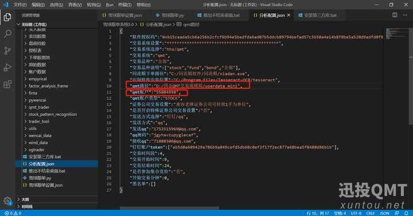Open the 帮助 (Help) menu

[x=143, y=5]
